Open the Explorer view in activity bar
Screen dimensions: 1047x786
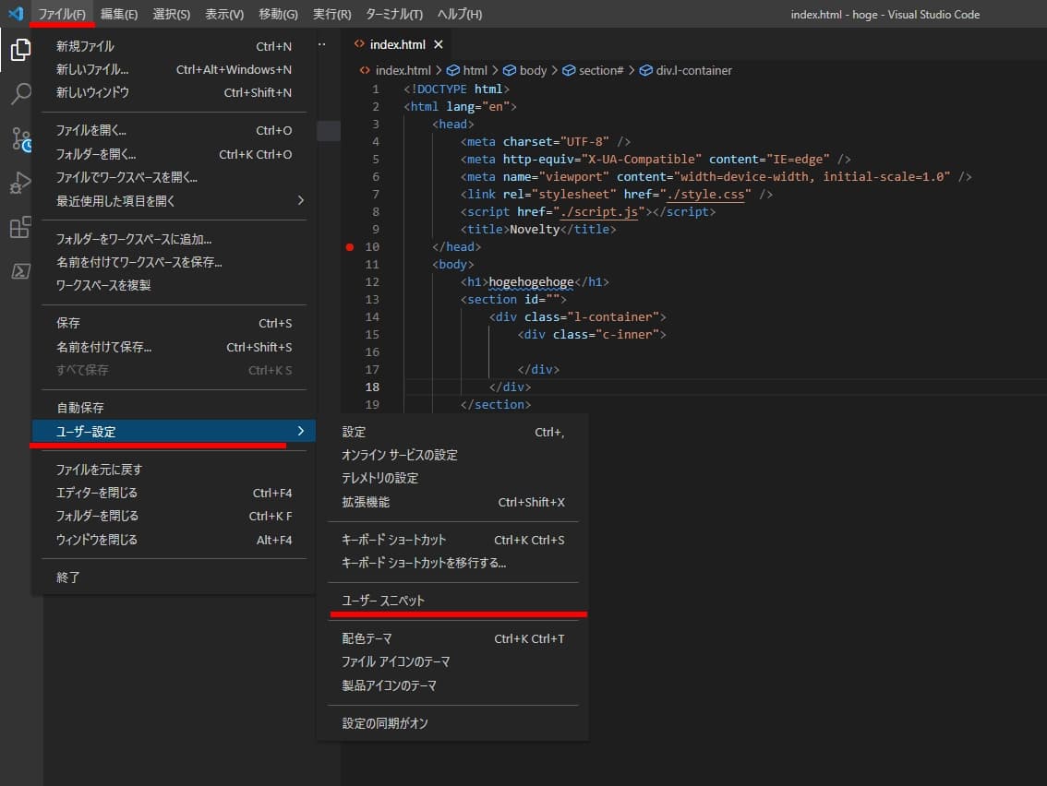pyautogui.click(x=20, y=50)
